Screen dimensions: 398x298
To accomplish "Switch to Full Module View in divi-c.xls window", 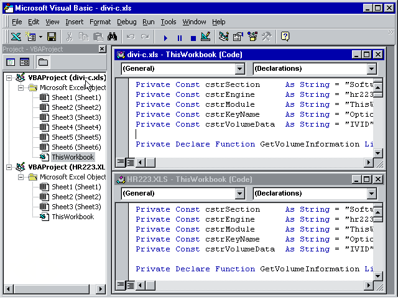I will (131, 163).
